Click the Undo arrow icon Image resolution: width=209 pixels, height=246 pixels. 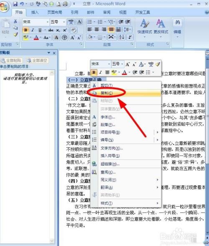click(x=22, y=4)
